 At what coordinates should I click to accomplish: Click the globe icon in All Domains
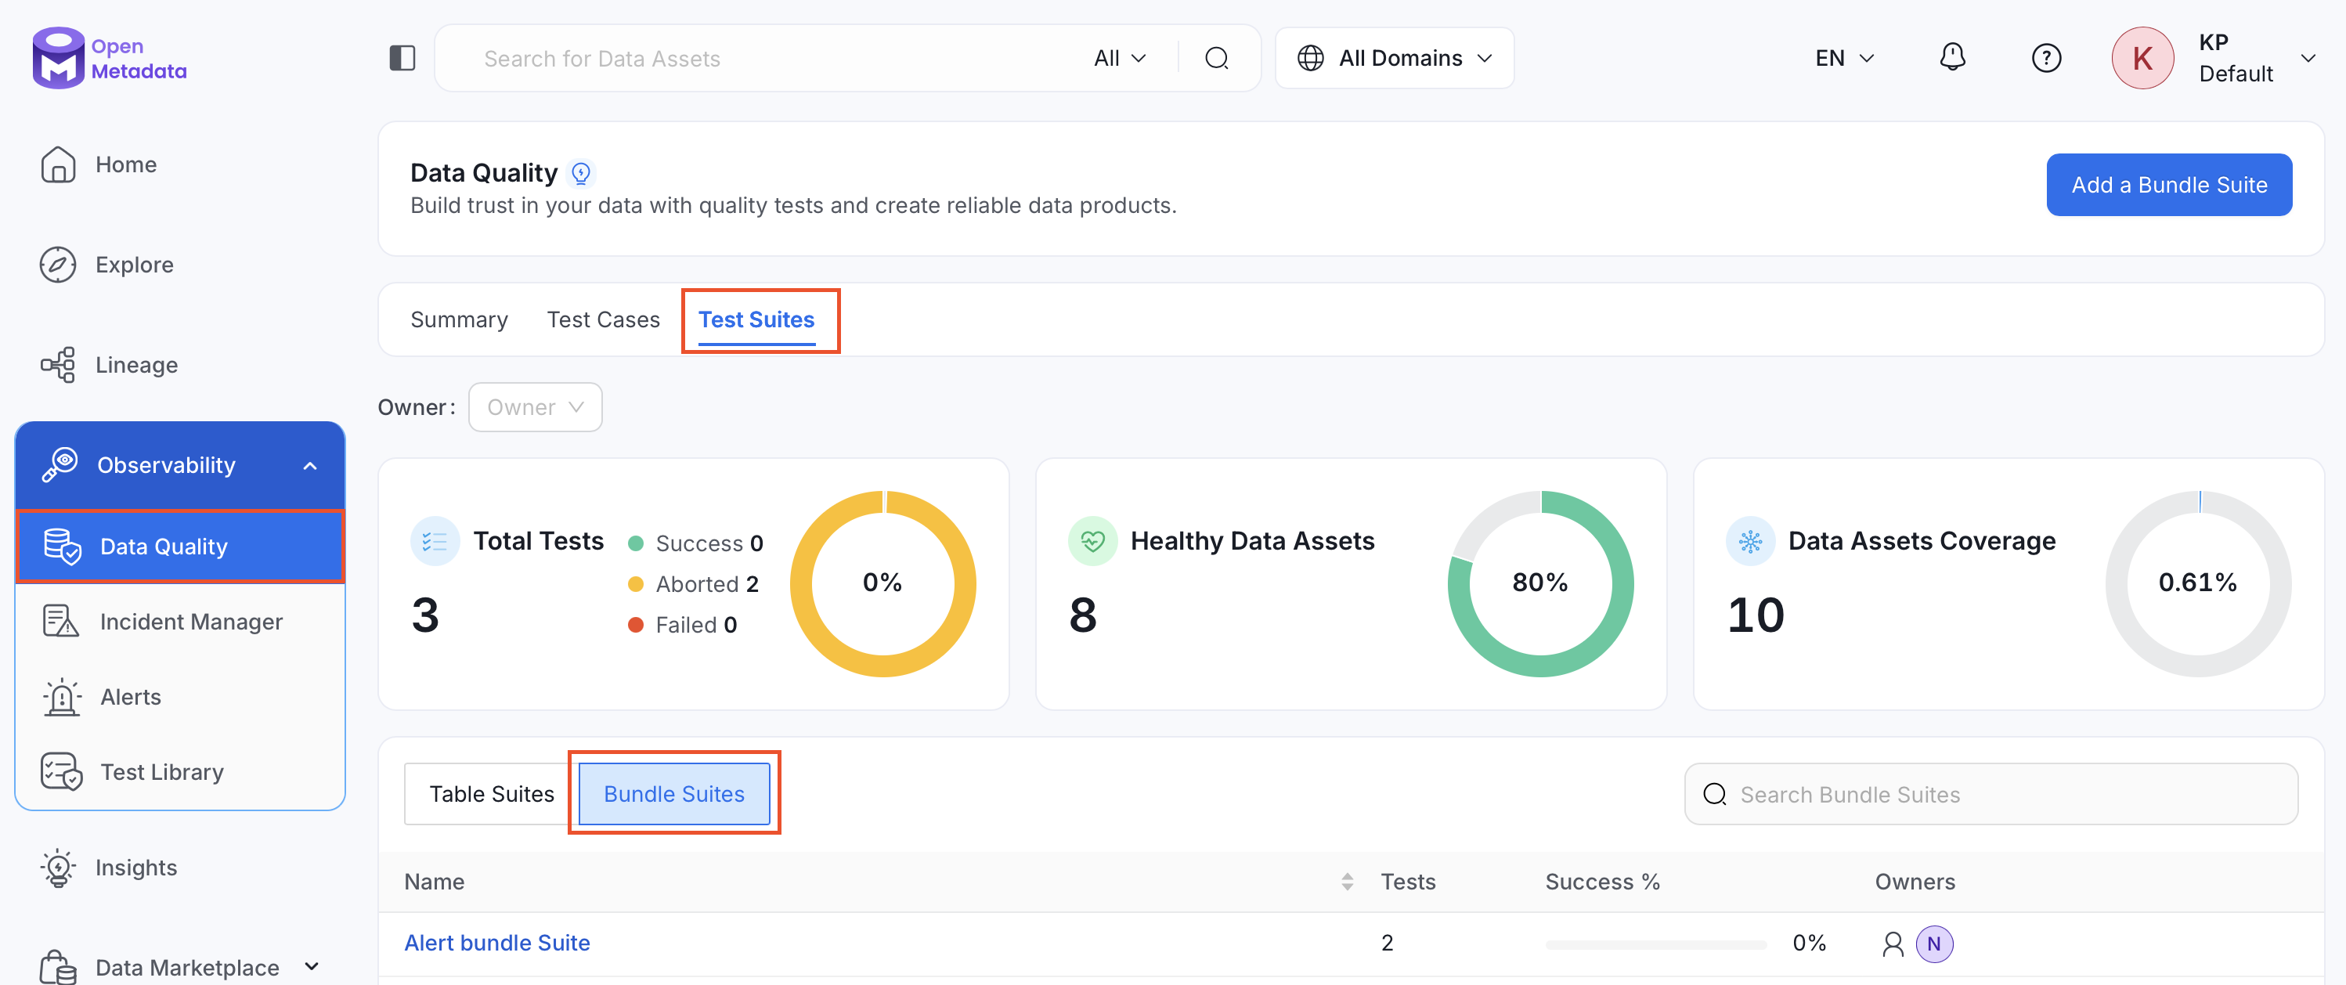(1309, 58)
